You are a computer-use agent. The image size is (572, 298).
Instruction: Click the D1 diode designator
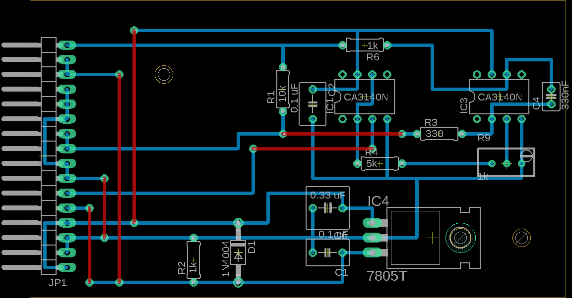pos(252,247)
